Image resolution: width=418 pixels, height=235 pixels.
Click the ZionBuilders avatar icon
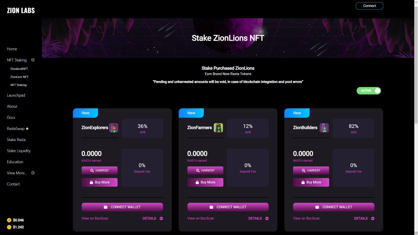point(324,128)
